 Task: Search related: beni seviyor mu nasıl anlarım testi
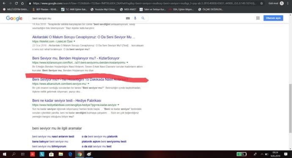53,136
